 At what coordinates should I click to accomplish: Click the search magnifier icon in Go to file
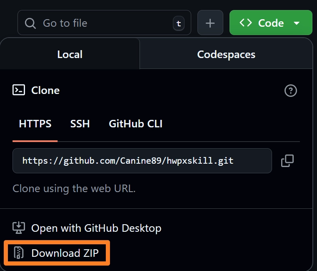pyautogui.click(x=30, y=23)
